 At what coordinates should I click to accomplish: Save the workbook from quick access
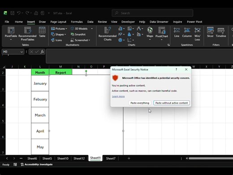[x=12, y=13]
